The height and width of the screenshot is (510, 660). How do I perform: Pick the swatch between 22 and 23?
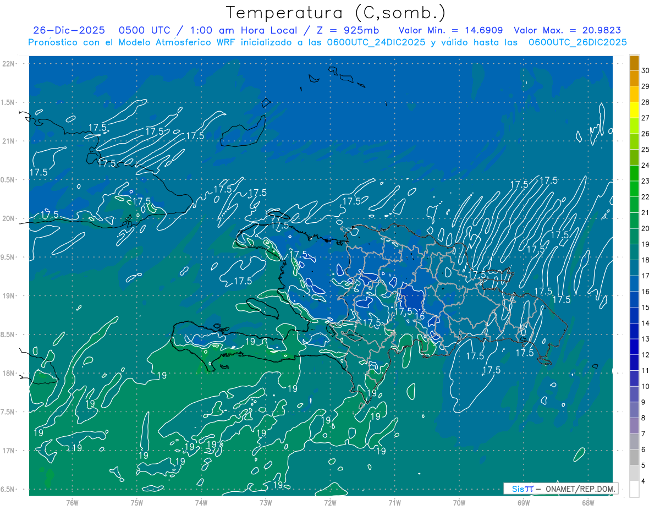click(x=635, y=189)
